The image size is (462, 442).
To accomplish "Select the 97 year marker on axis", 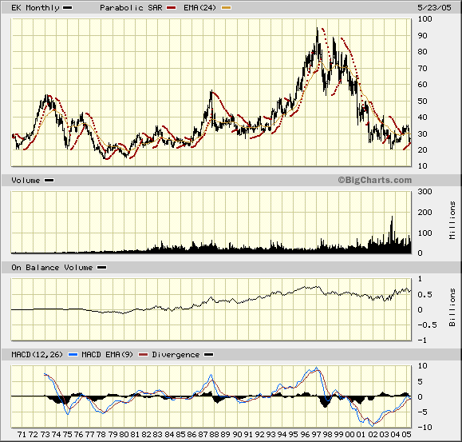I will tap(316, 435).
